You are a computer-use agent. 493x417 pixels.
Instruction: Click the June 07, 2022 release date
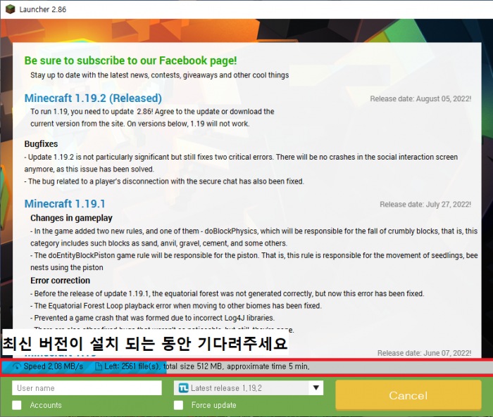click(424, 353)
